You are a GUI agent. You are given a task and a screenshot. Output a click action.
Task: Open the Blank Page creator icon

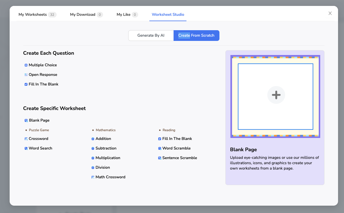pos(26,120)
